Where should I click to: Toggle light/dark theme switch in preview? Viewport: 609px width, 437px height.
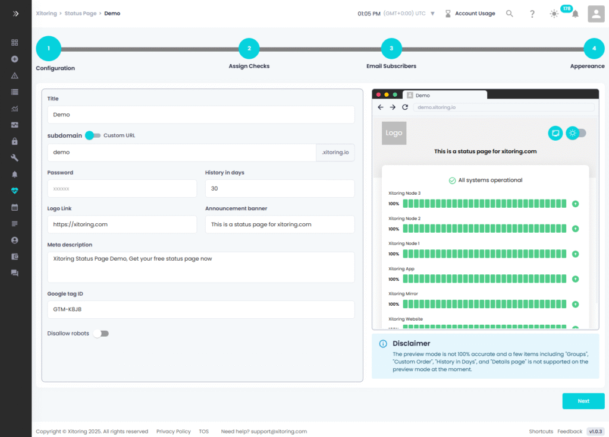tap(576, 133)
